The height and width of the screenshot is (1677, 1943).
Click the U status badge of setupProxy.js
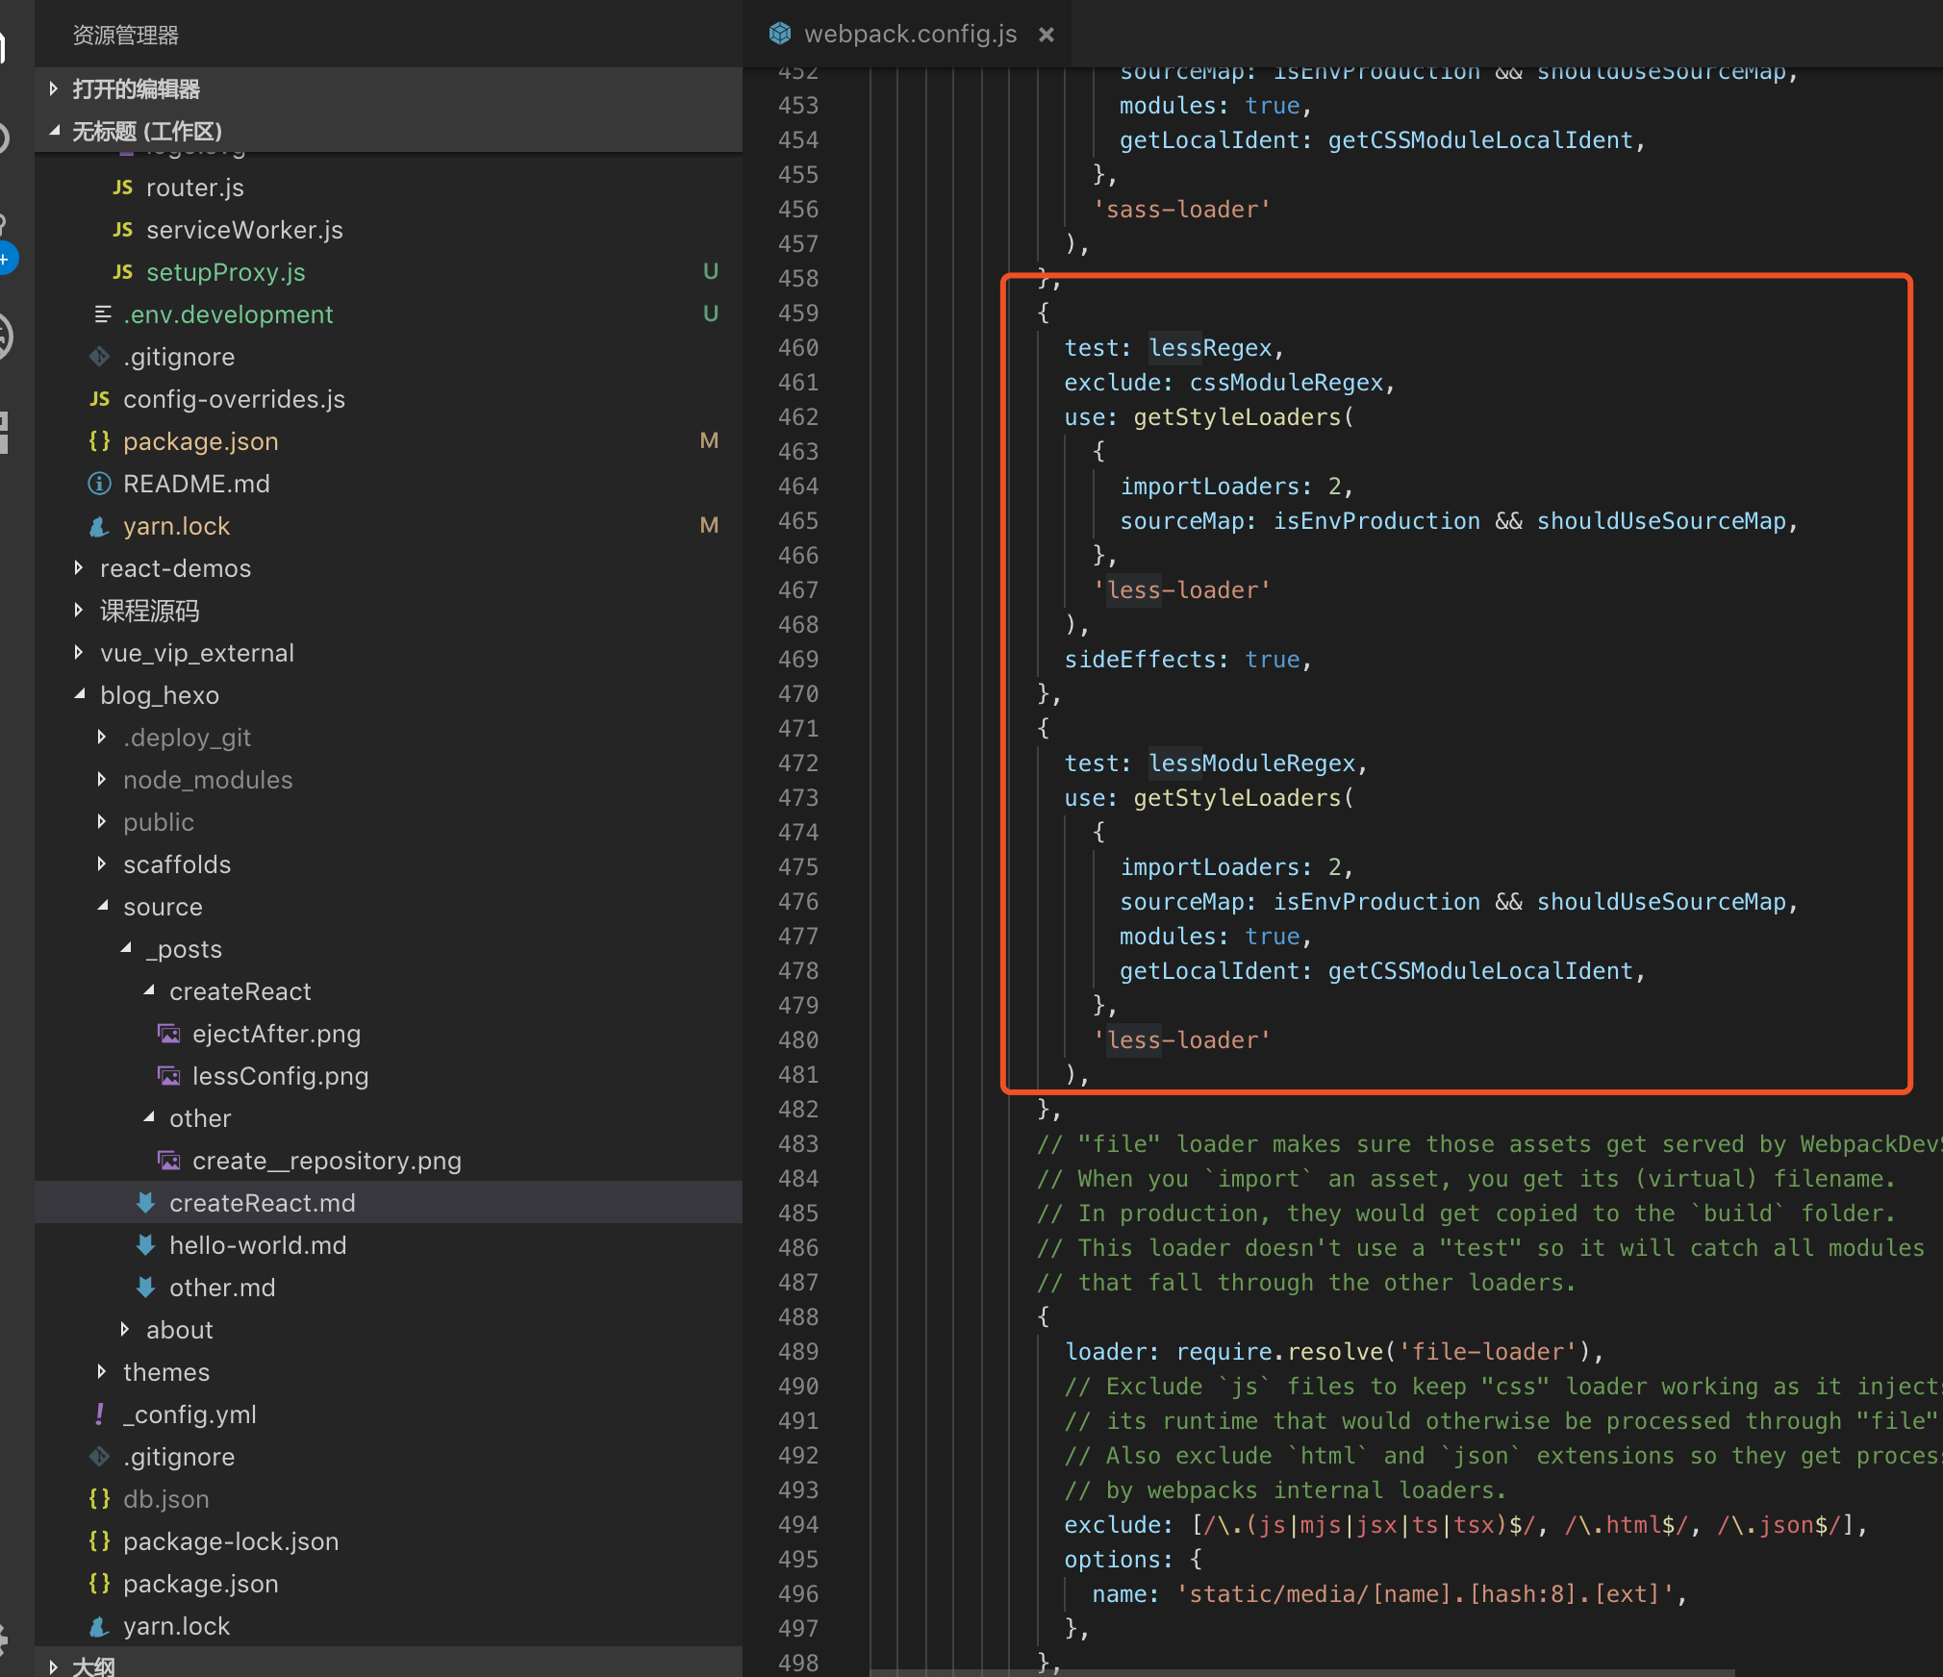tap(711, 272)
